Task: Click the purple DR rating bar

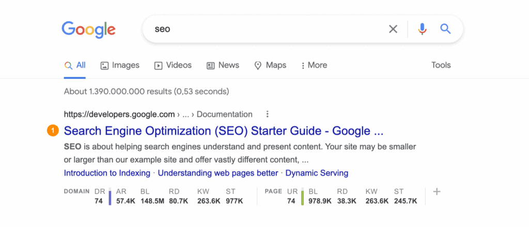Action: [x=110, y=197]
